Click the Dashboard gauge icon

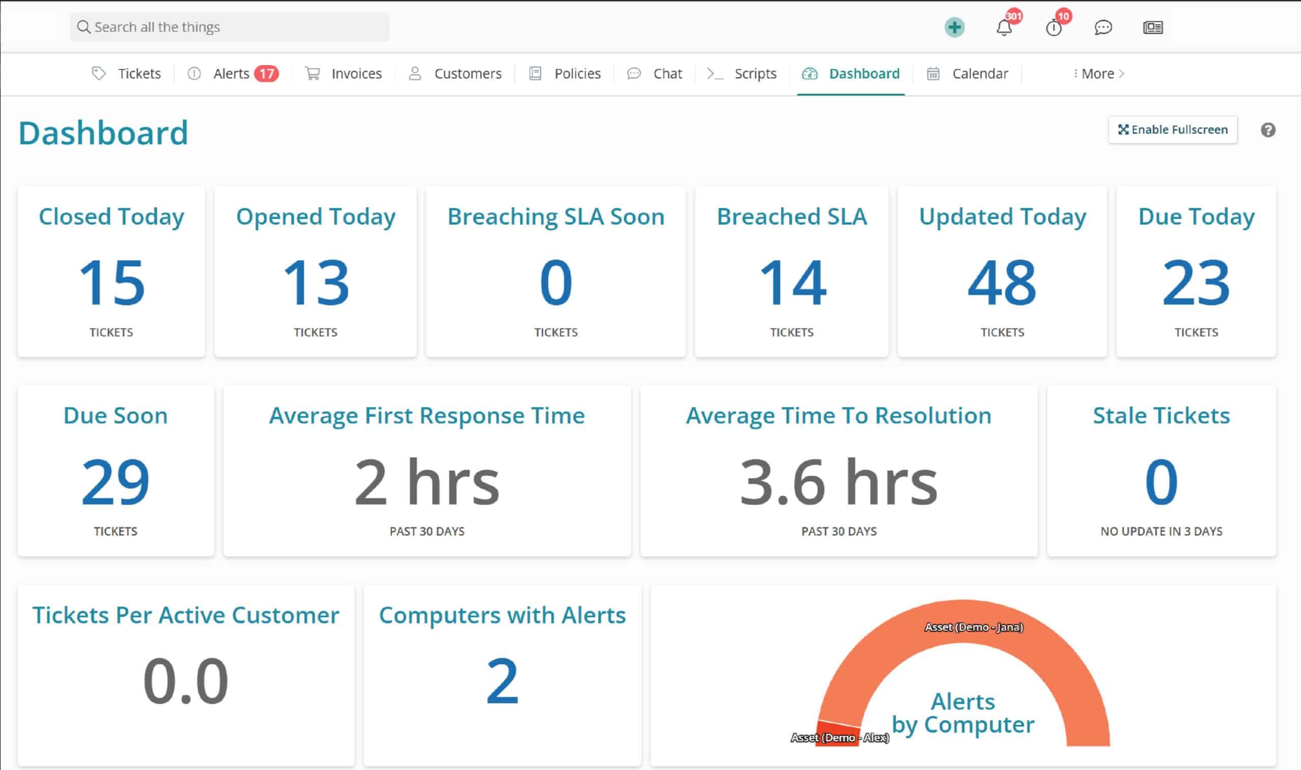point(809,73)
